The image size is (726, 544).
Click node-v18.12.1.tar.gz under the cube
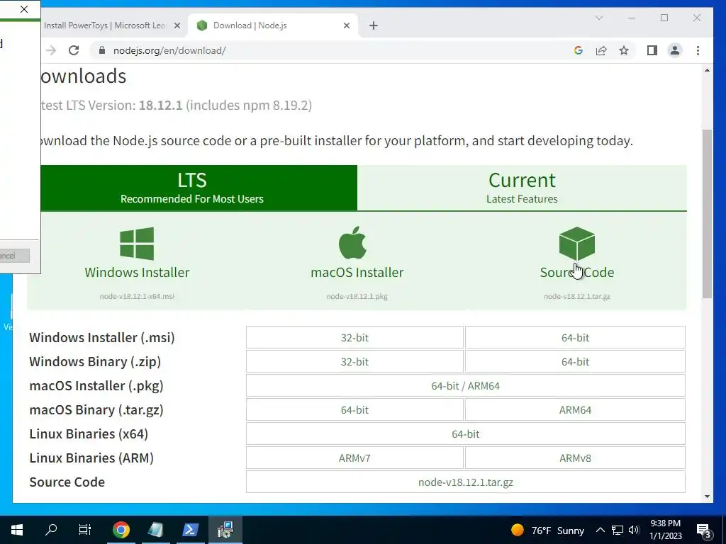pyautogui.click(x=577, y=296)
